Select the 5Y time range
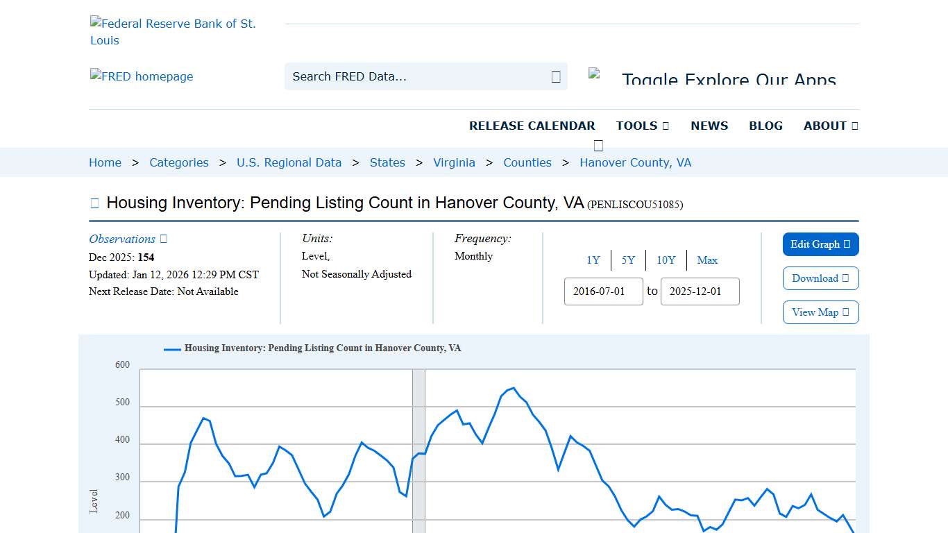 pos(628,260)
